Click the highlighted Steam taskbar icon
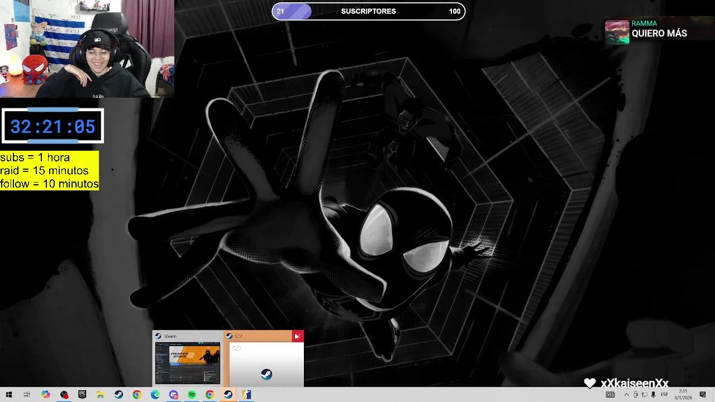Screen dimensions: 715x402 (x=228, y=395)
